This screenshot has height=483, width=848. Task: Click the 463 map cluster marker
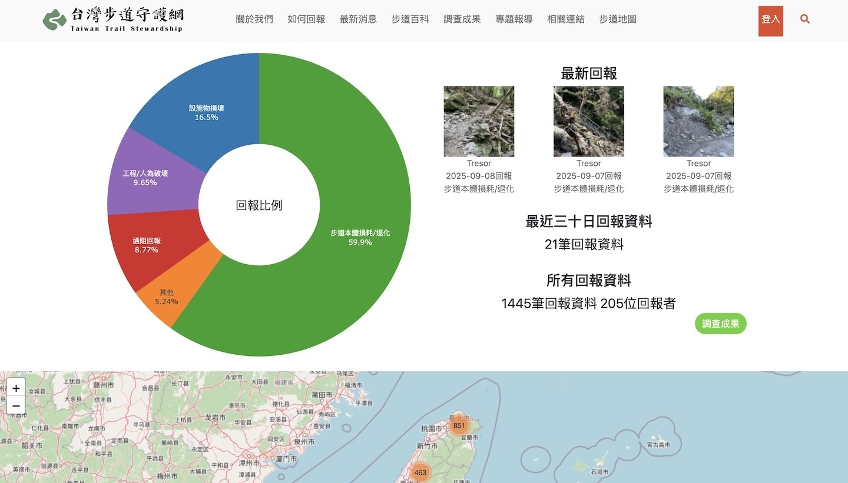click(420, 472)
